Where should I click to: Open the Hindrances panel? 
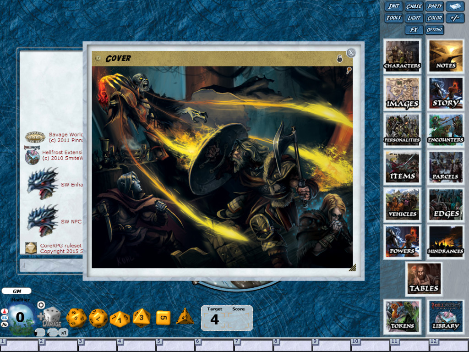[446, 242]
